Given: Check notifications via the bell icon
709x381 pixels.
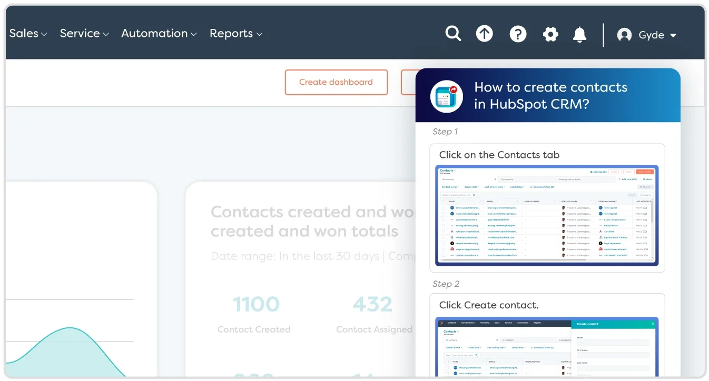Looking at the screenshot, I should pyautogui.click(x=579, y=33).
